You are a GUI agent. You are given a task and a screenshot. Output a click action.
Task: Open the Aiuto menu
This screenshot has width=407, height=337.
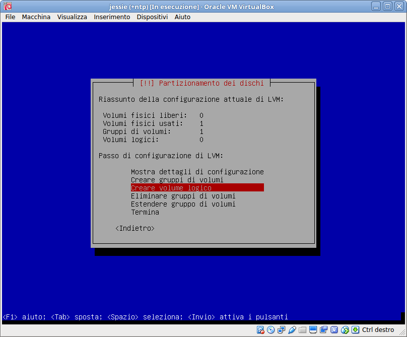coord(182,17)
